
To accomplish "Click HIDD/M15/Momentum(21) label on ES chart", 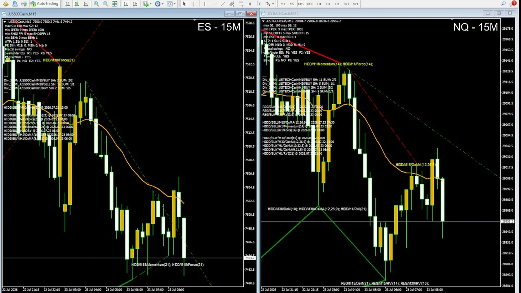I will [151, 265].
